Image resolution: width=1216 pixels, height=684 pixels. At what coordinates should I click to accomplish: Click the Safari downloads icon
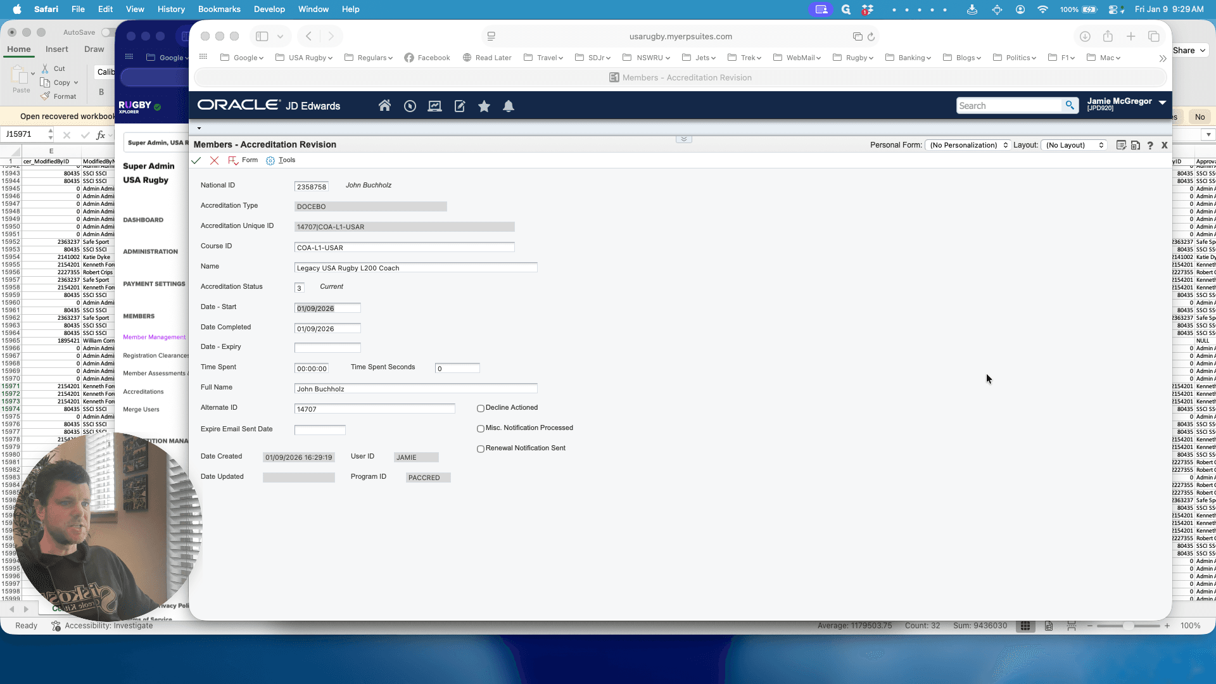point(1085,37)
